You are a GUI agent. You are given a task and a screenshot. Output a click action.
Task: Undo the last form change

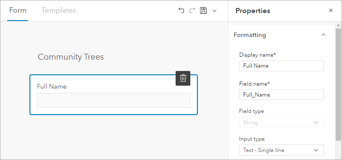pyautogui.click(x=181, y=10)
